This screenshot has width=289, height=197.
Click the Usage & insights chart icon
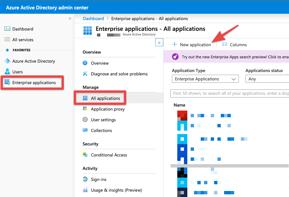point(85,190)
